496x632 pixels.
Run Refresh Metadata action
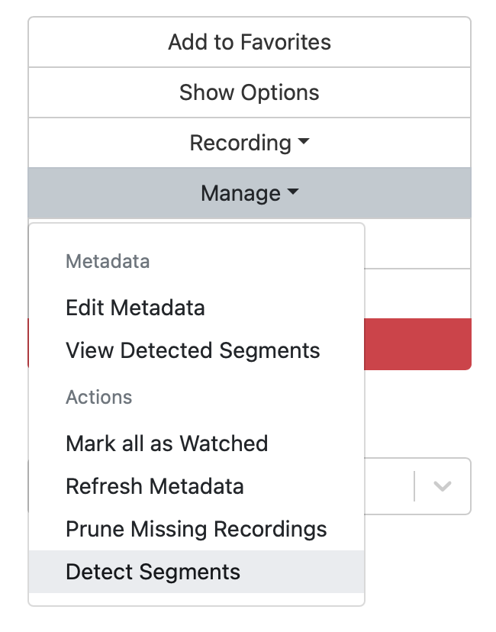click(x=155, y=486)
